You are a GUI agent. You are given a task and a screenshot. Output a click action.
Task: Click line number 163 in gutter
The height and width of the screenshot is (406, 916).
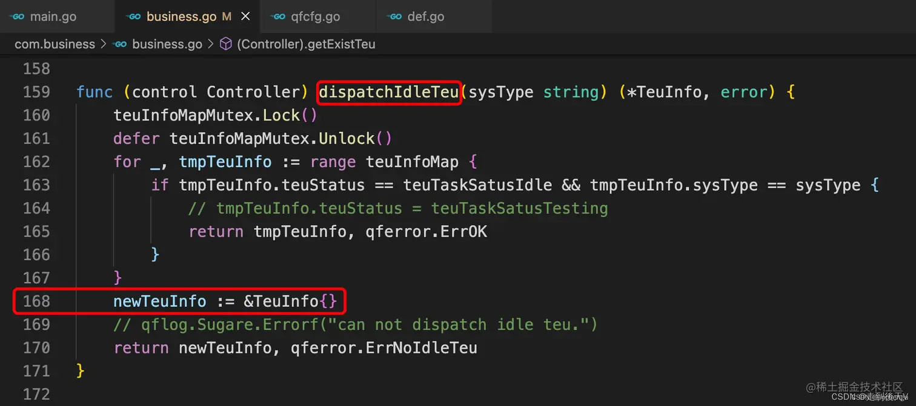tap(36, 185)
